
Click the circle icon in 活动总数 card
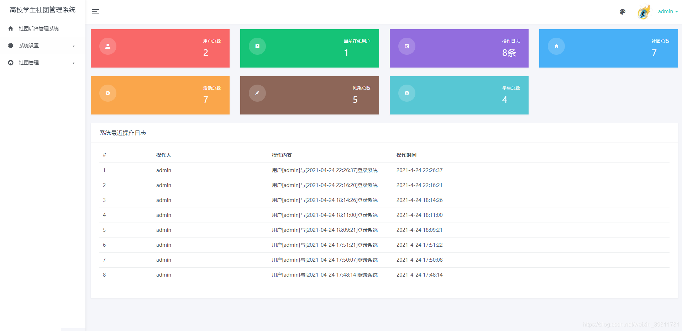108,93
